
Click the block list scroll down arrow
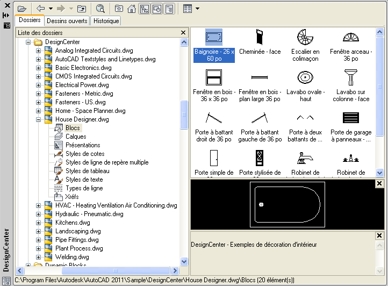(380, 173)
